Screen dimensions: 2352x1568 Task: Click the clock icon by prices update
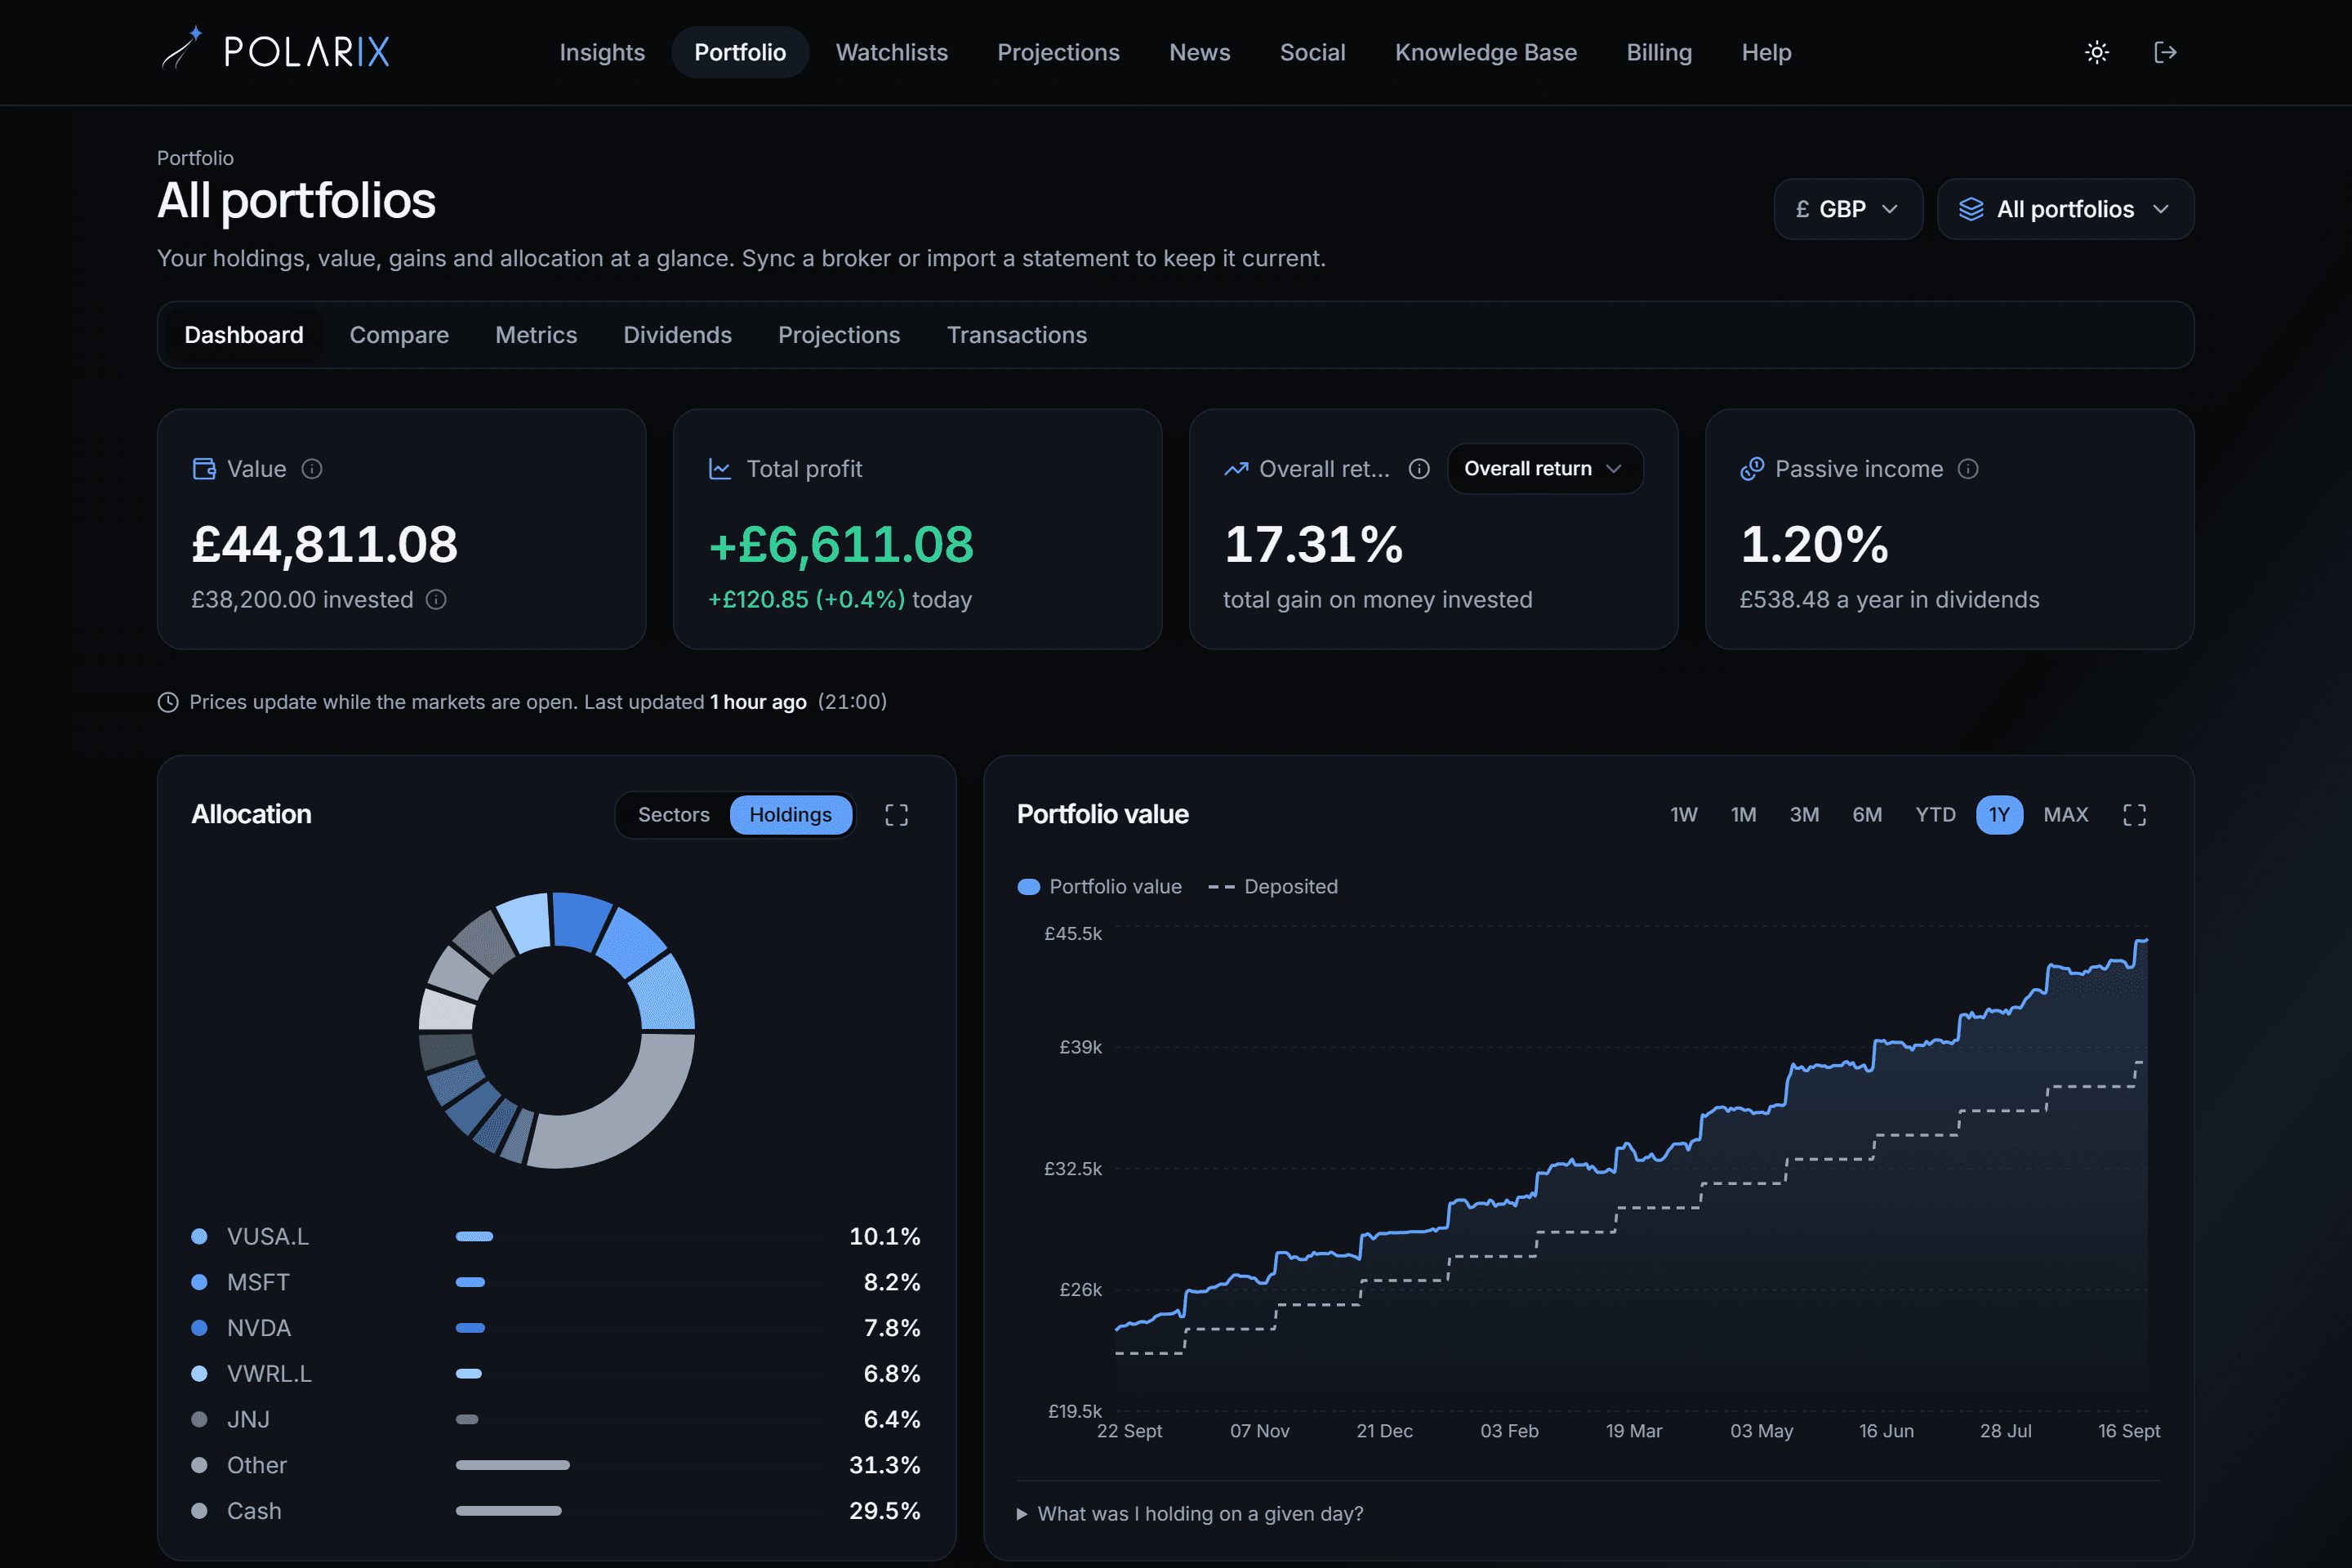168,702
